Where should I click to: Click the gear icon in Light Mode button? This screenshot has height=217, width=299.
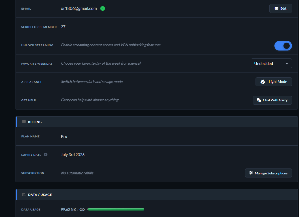point(263,82)
